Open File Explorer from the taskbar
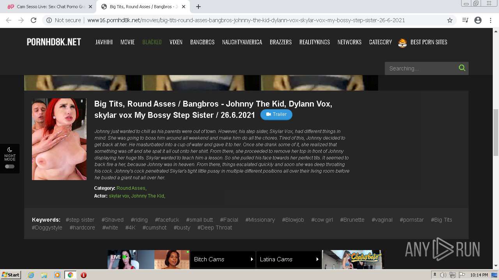 click(x=44, y=275)
